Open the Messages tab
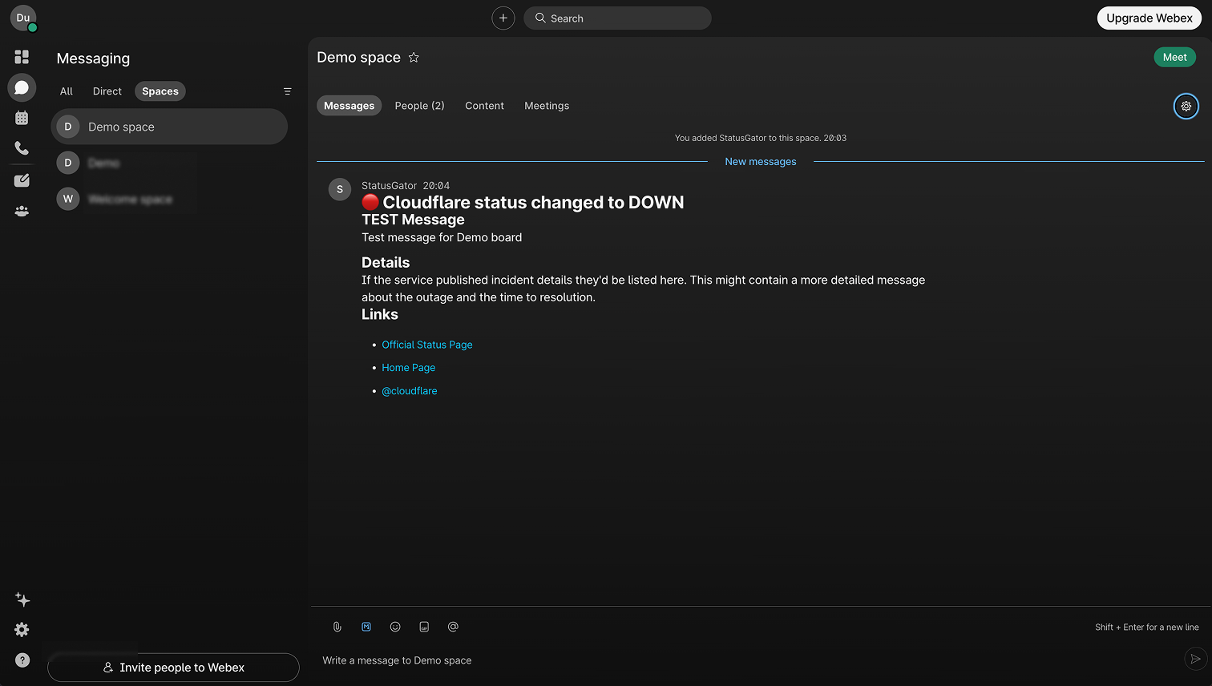This screenshot has width=1212, height=686. click(349, 106)
